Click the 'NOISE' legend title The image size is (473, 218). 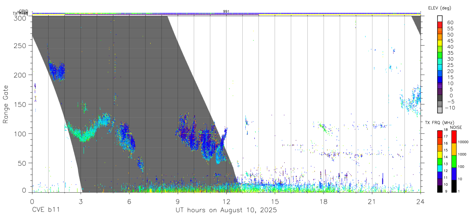[x=456, y=127]
